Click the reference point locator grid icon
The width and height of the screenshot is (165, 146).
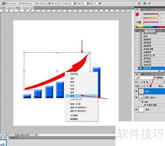(4, 3)
